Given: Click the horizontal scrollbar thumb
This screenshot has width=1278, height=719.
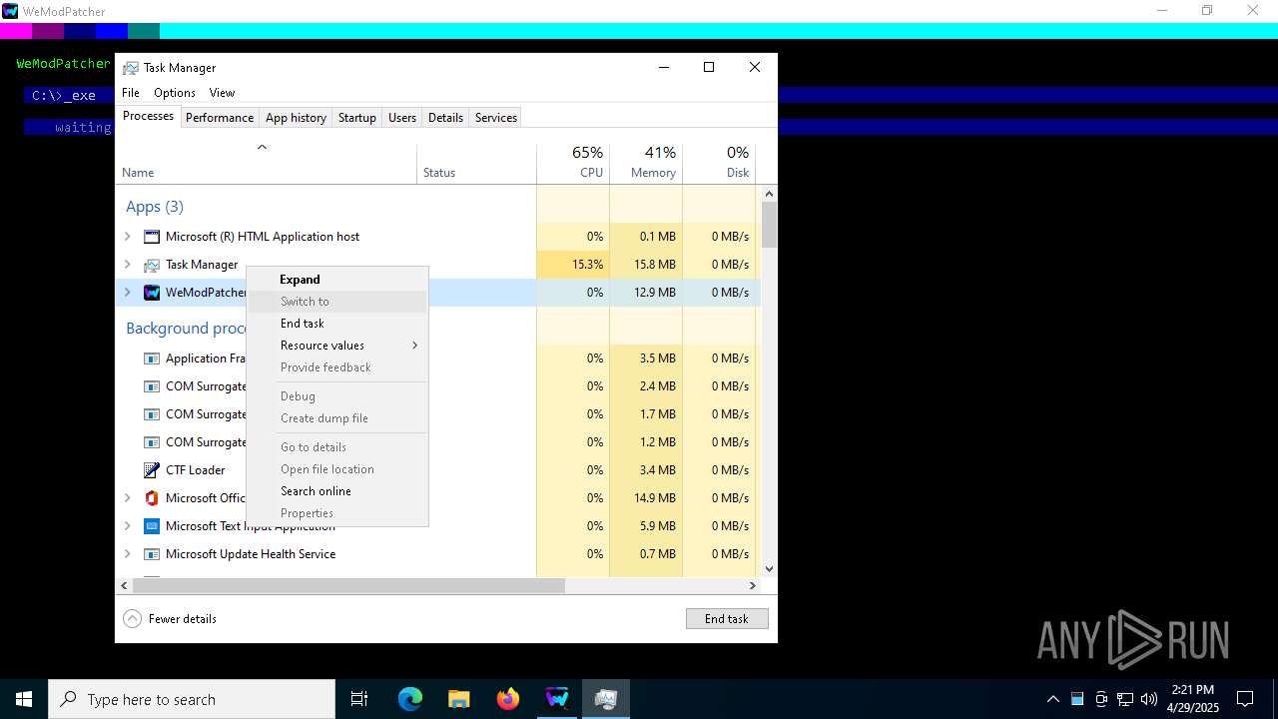Looking at the screenshot, I should pos(348,586).
